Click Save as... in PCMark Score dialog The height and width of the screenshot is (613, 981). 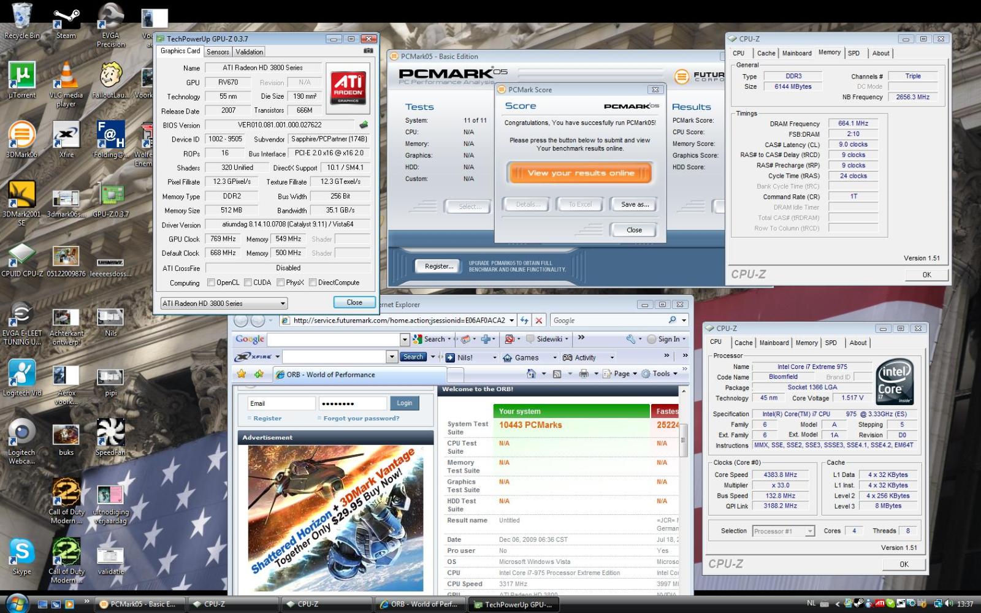(635, 205)
